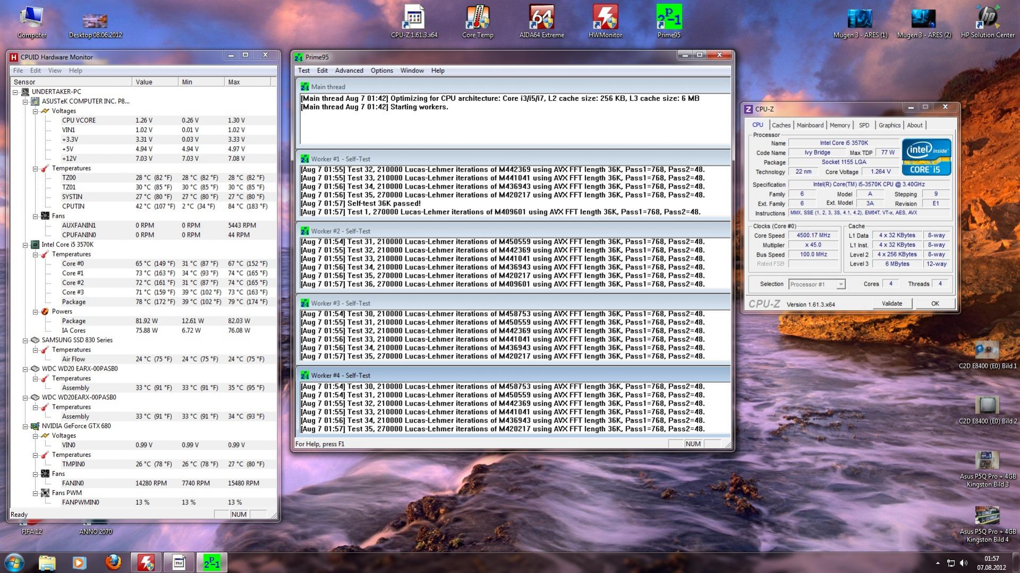Viewport: 1020px width, 573px height.
Task: Open the C2D E8400 (E0) Bild 1 file
Action: tap(988, 354)
